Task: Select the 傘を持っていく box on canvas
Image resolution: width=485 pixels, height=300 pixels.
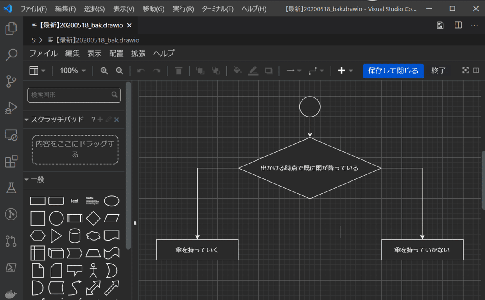Action: click(x=197, y=250)
